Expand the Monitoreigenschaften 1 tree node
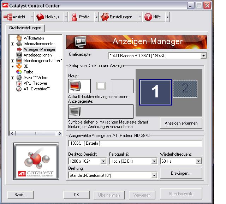This screenshot has height=204, width=226. pos(13,61)
